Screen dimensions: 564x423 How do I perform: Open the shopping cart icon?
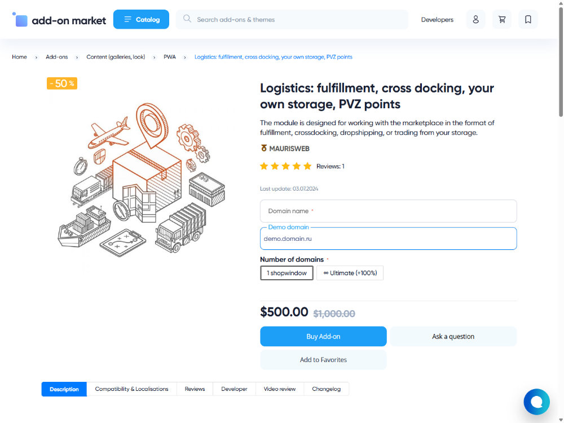click(x=502, y=20)
